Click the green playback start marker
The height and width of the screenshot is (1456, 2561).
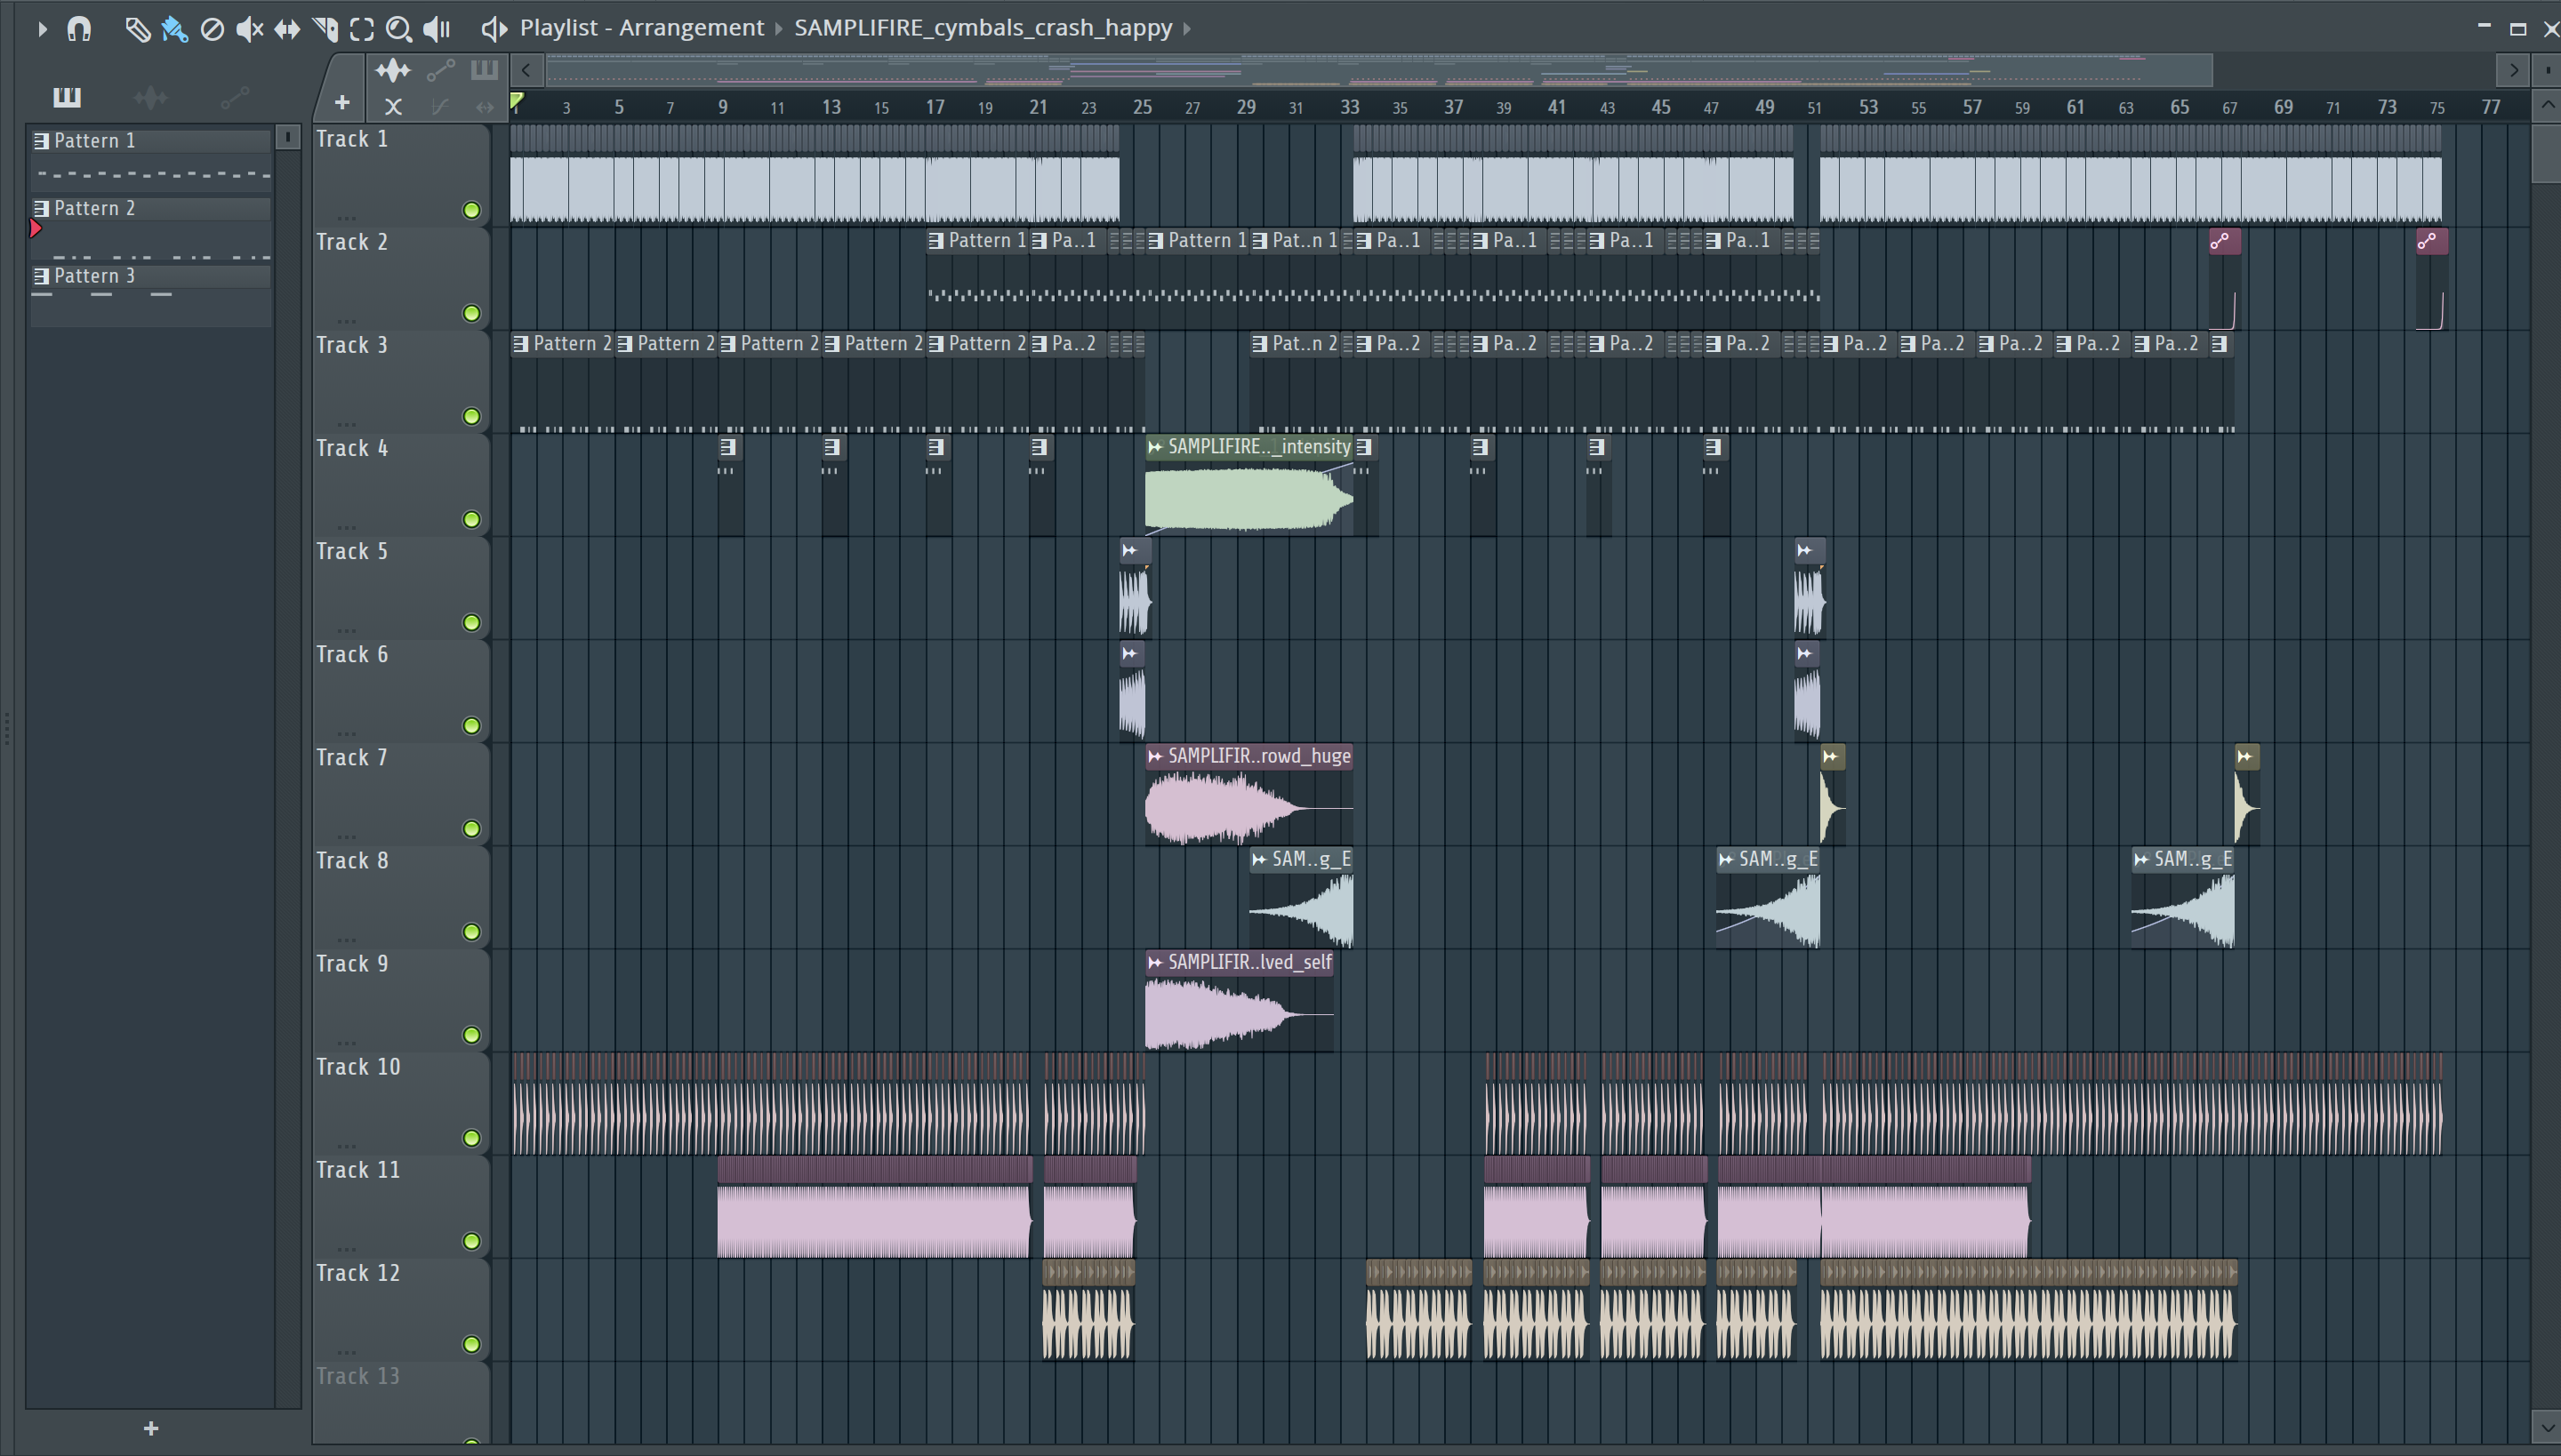point(516,100)
